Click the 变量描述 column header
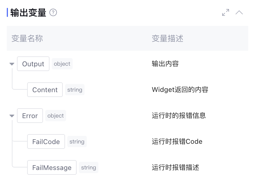Viewport: 255px width, 190px height. pos(167,39)
